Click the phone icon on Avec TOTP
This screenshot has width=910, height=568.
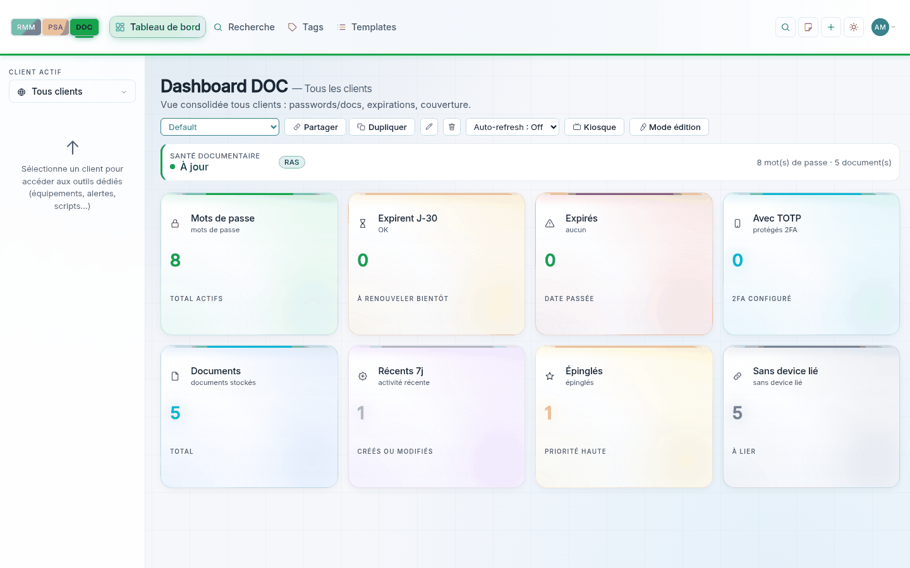[737, 223]
